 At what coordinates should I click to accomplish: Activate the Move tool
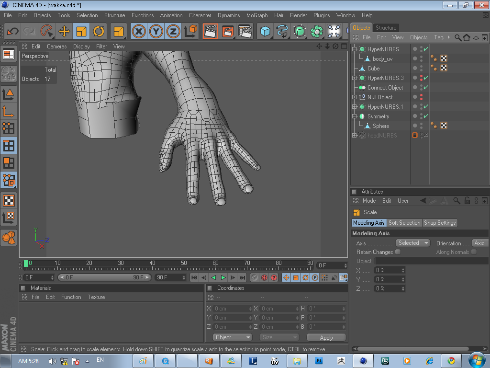tap(64, 31)
